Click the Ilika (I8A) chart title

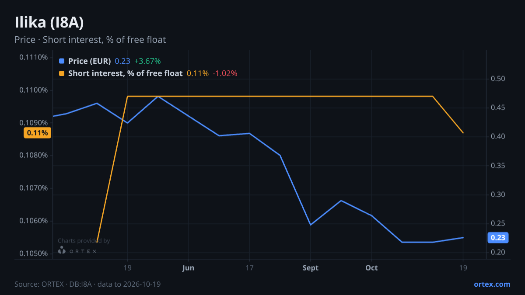pos(49,23)
